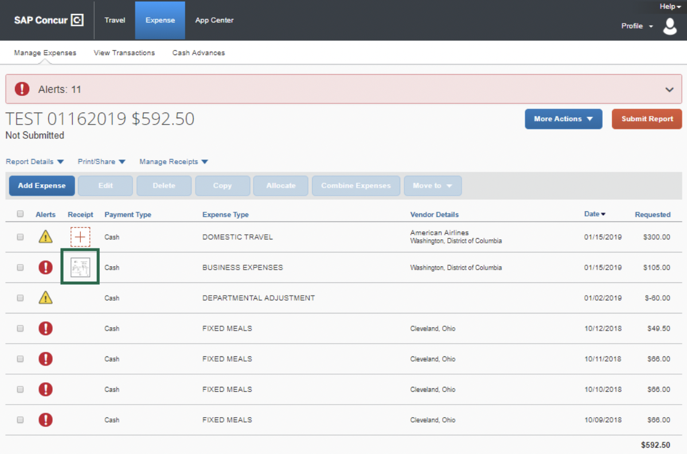Switch to the Travel tab
Image resolution: width=687 pixels, height=454 pixels.
(x=115, y=20)
